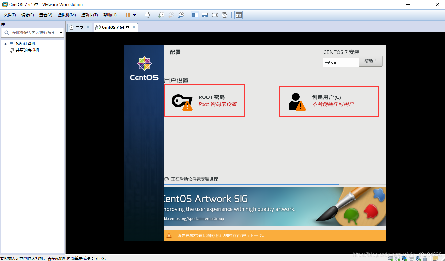Pause the virtual machine with the pause icon

point(127,15)
